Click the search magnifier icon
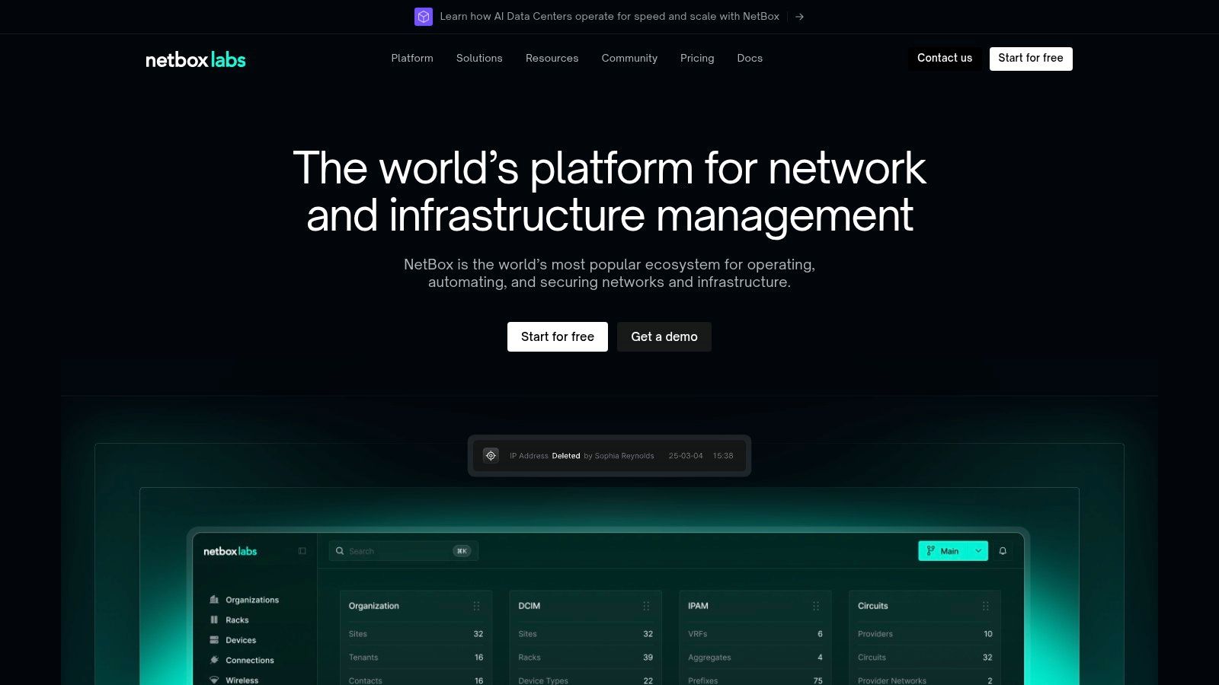The width and height of the screenshot is (1219, 685). pos(340,550)
